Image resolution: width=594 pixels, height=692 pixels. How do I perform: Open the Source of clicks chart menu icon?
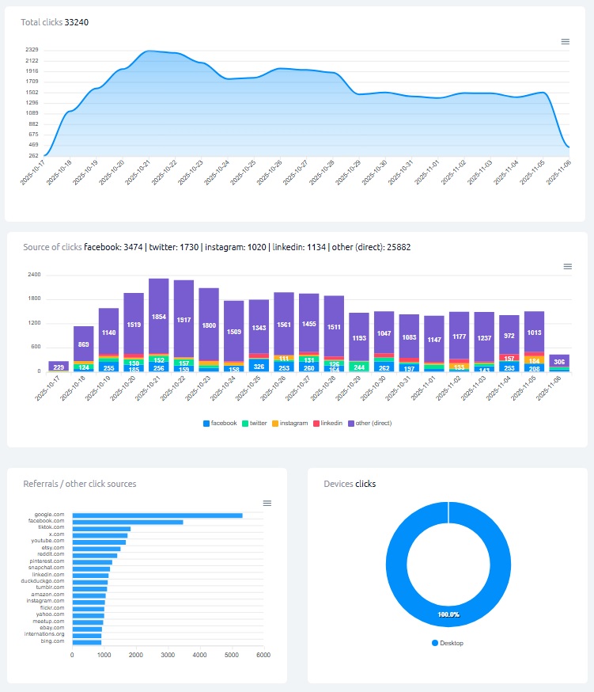[x=567, y=267]
